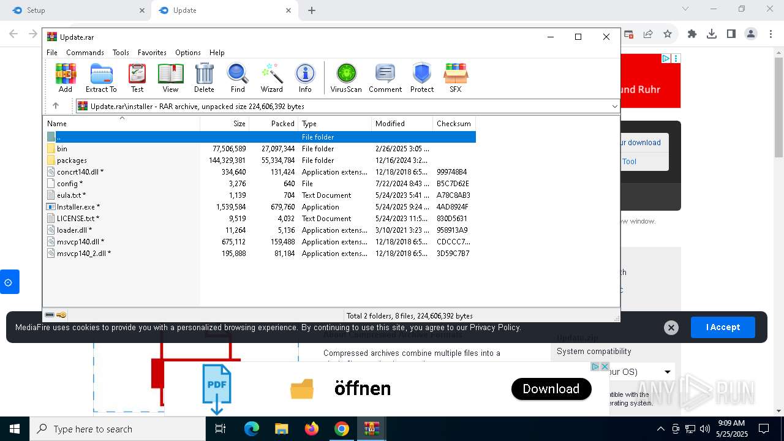The width and height of the screenshot is (784, 441).
Task: Go up one folder level arrow
Action: click(56, 106)
